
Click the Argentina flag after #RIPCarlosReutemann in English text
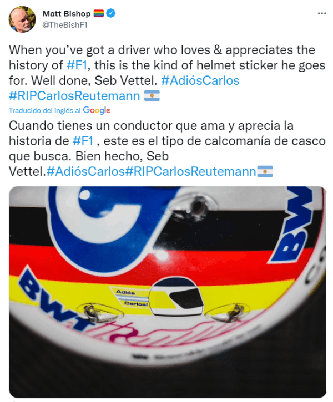(152, 95)
